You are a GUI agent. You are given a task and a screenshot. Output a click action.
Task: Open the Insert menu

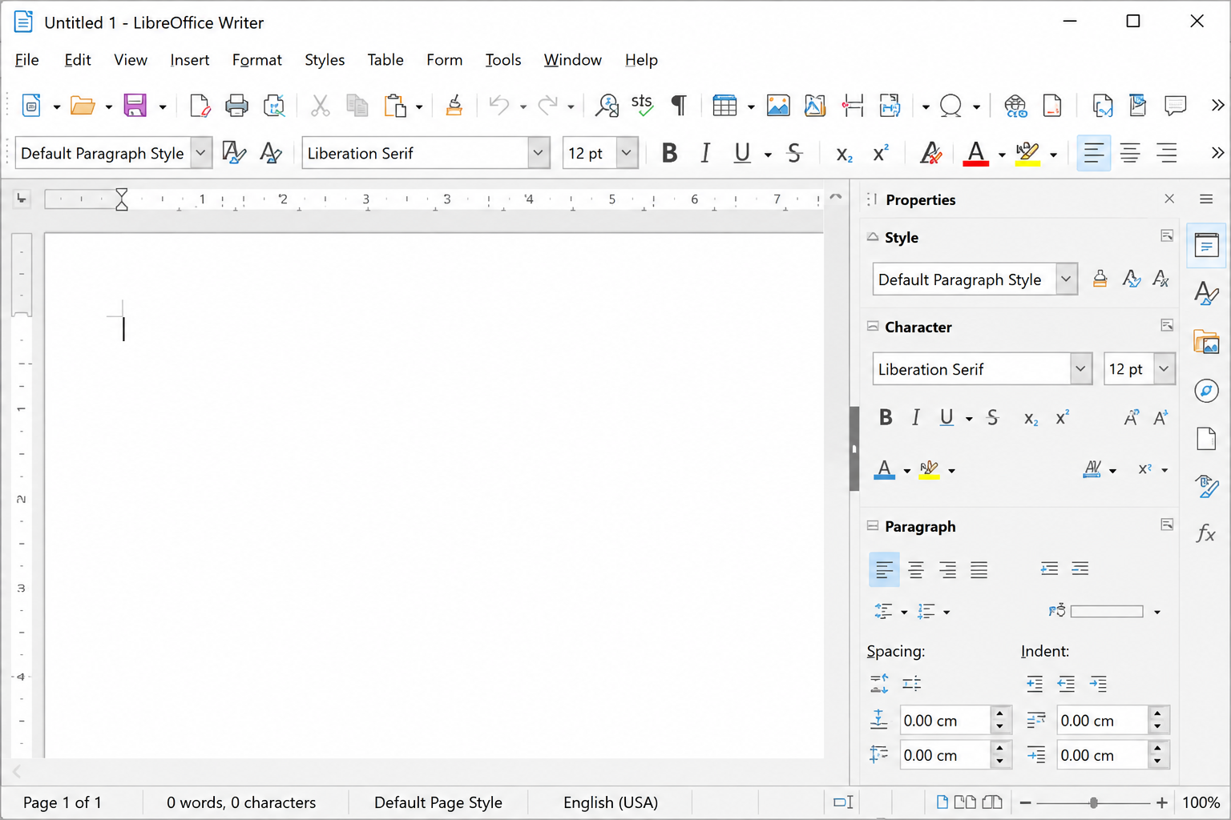[x=189, y=60]
